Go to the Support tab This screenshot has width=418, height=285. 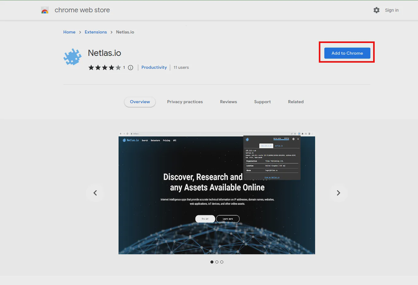262,102
